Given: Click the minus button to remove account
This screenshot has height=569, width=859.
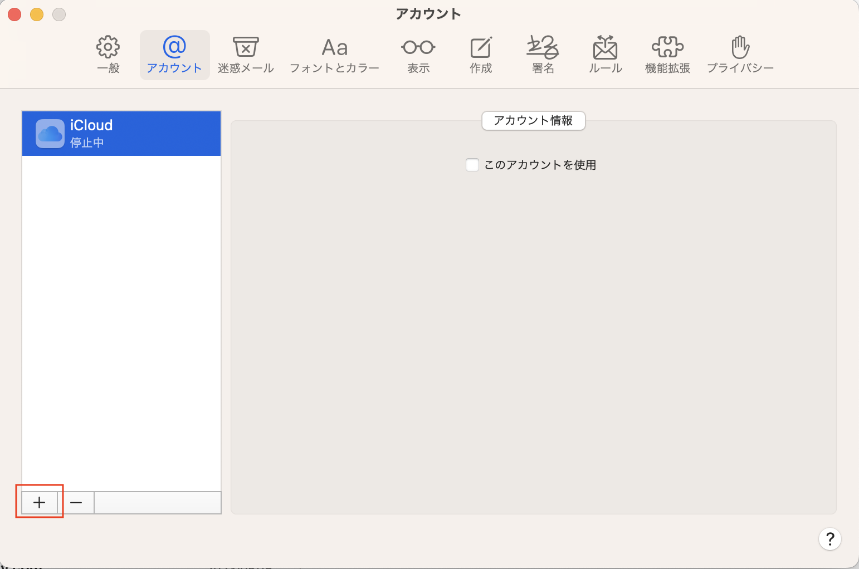Looking at the screenshot, I should point(76,503).
